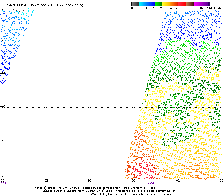Click the title 'ASCAT 25KM NOAA Winds 20160127 descending'
This screenshot has width=223, height=196.
click(44, 5)
